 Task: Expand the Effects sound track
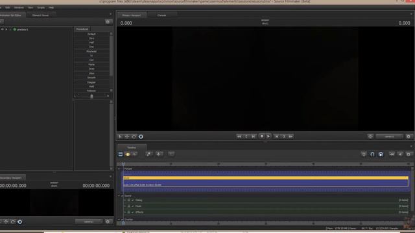pos(125,212)
